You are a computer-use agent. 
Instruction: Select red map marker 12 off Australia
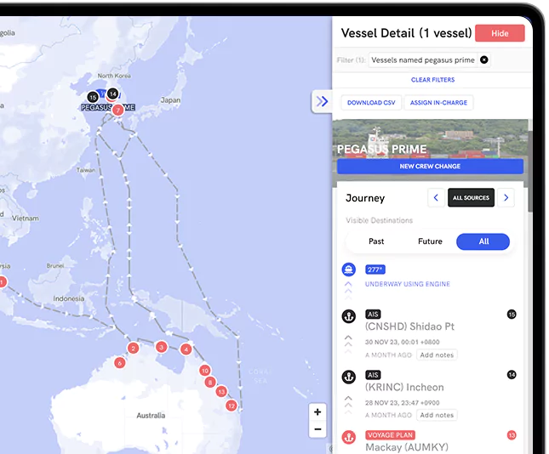[232, 406]
